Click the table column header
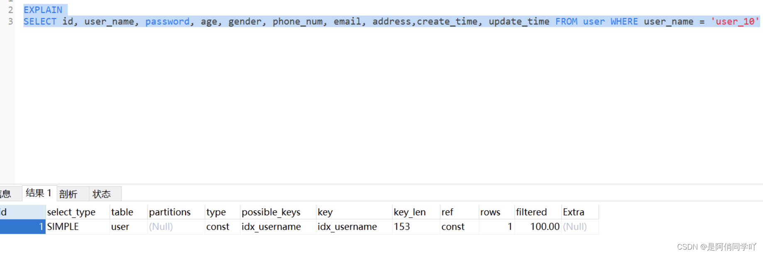 128,212
